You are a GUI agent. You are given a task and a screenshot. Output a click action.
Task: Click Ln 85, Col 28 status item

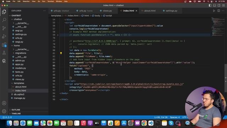(x=161, y=117)
